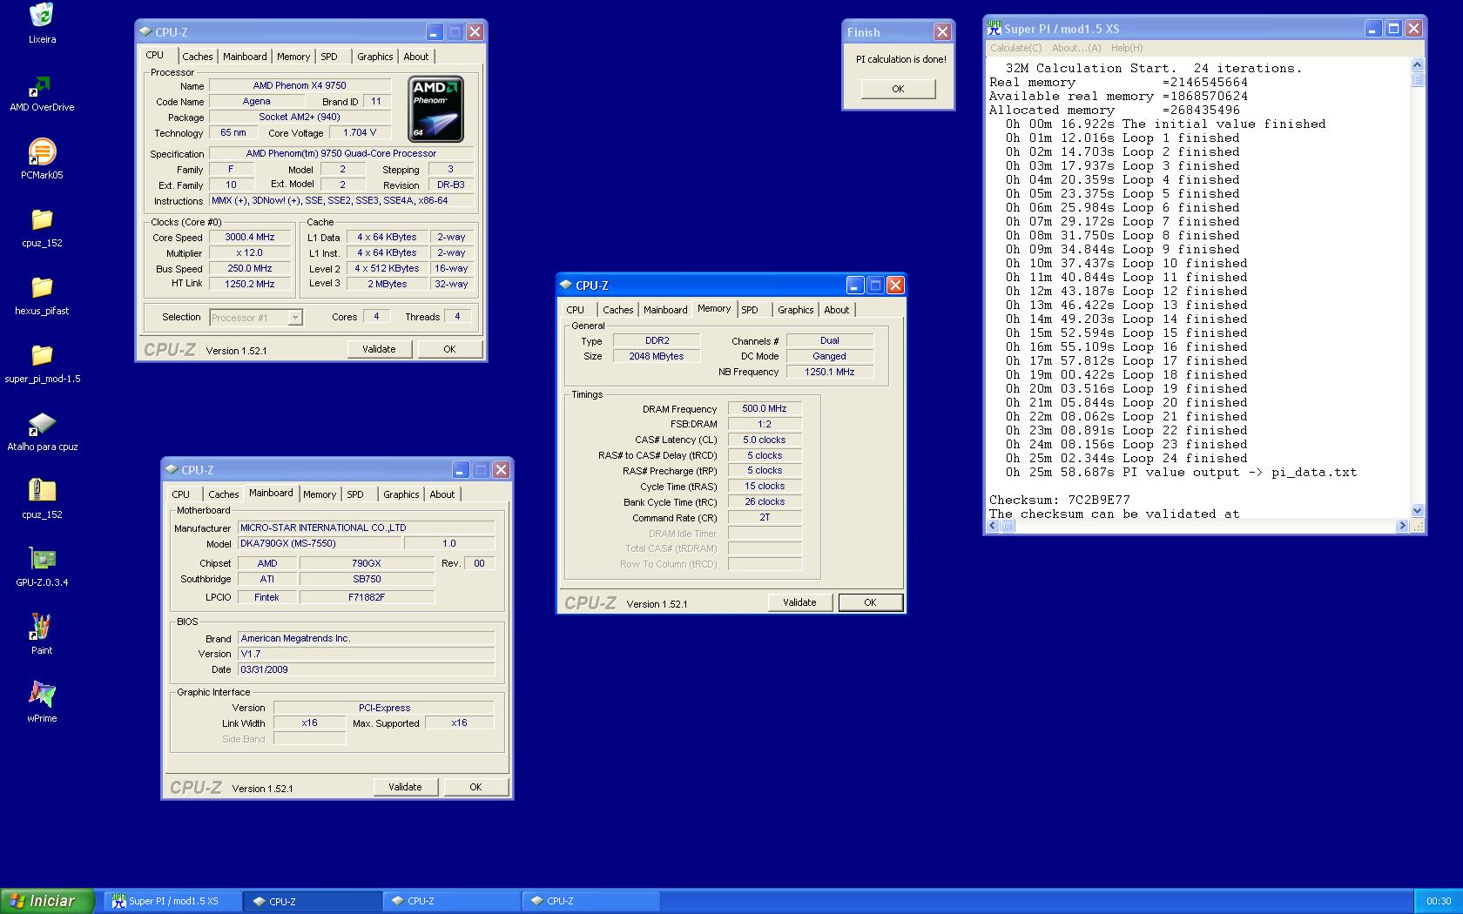Viewport: 1463px width, 914px height.
Task: Open Mainboard tab in top CPU-Z window
Action: tap(245, 57)
